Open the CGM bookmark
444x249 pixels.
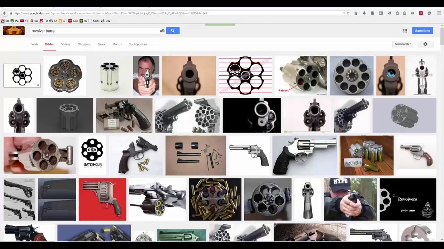pos(94,21)
